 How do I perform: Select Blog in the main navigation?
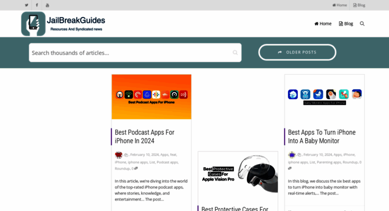[346, 24]
